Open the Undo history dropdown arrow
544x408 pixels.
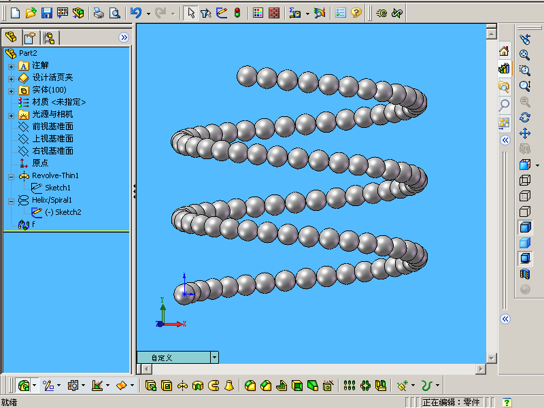coord(148,14)
